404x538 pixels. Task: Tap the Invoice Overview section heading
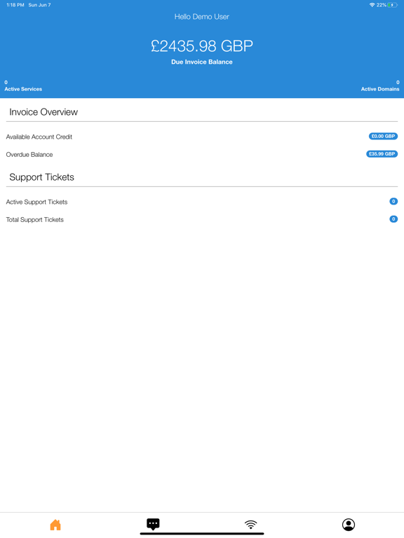coord(43,112)
